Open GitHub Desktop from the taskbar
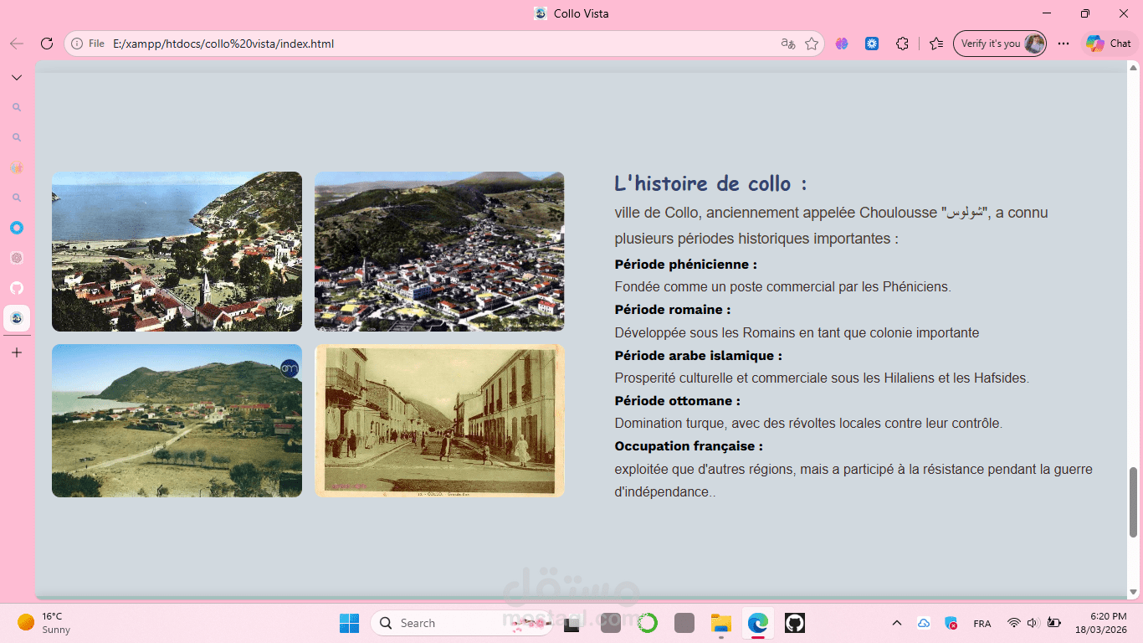 [x=795, y=623]
